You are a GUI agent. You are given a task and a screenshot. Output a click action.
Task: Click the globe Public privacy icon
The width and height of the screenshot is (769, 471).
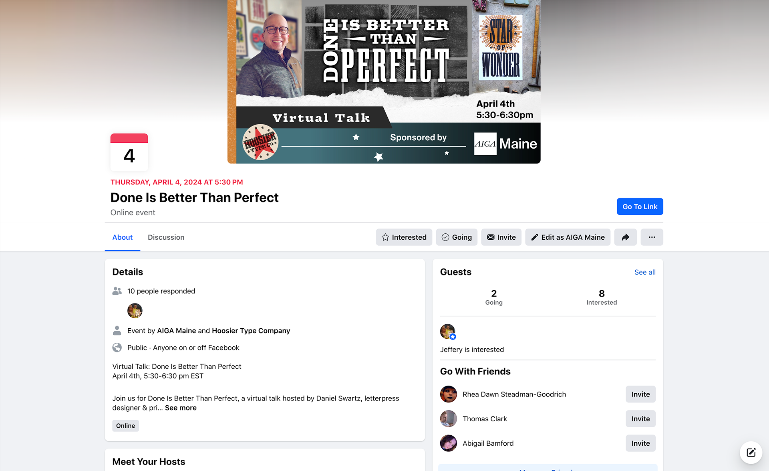(x=117, y=348)
